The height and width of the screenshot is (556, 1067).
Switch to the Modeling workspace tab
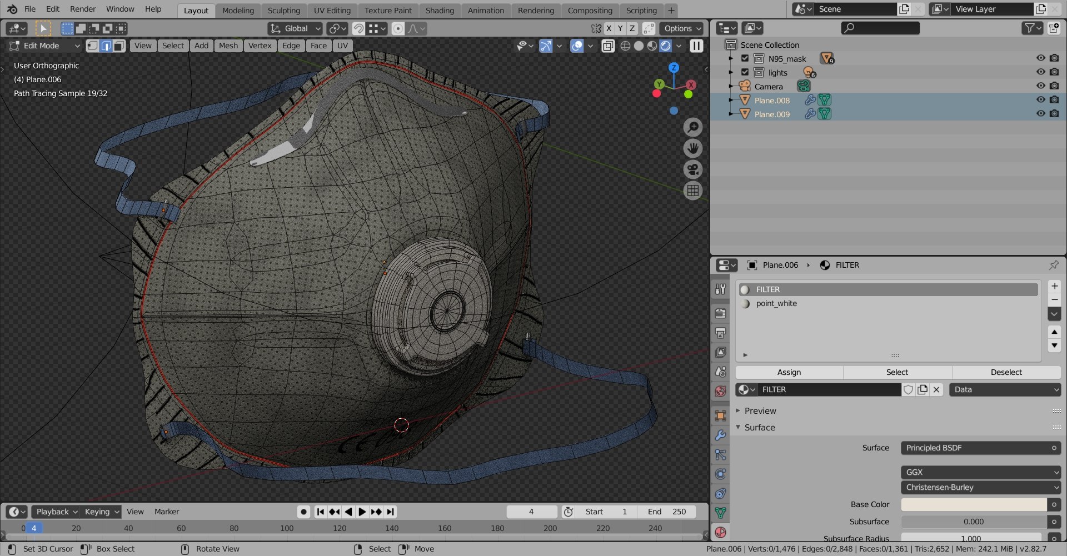238,10
